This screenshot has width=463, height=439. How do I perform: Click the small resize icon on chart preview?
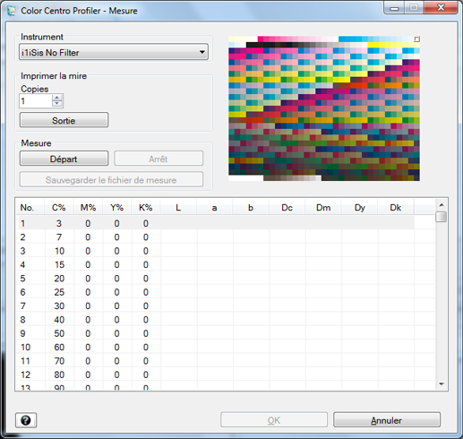(x=416, y=39)
